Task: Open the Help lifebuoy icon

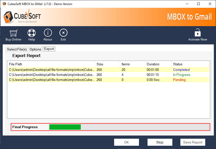Action: 32,33
